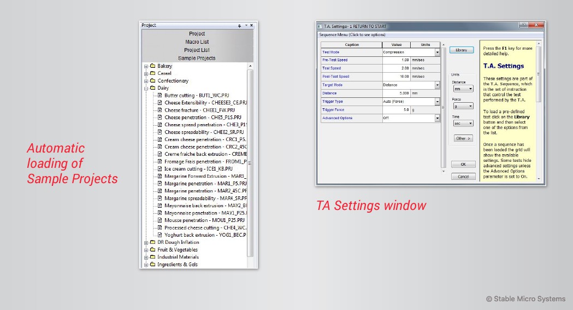The width and height of the screenshot is (573, 310).
Task: Click the Other > button
Action: (463, 138)
